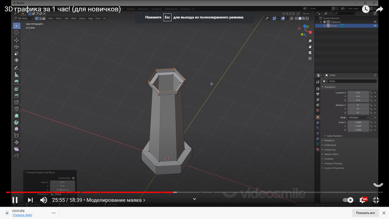Lock the Location X value
This screenshot has width=389, height=219.
point(371,93)
